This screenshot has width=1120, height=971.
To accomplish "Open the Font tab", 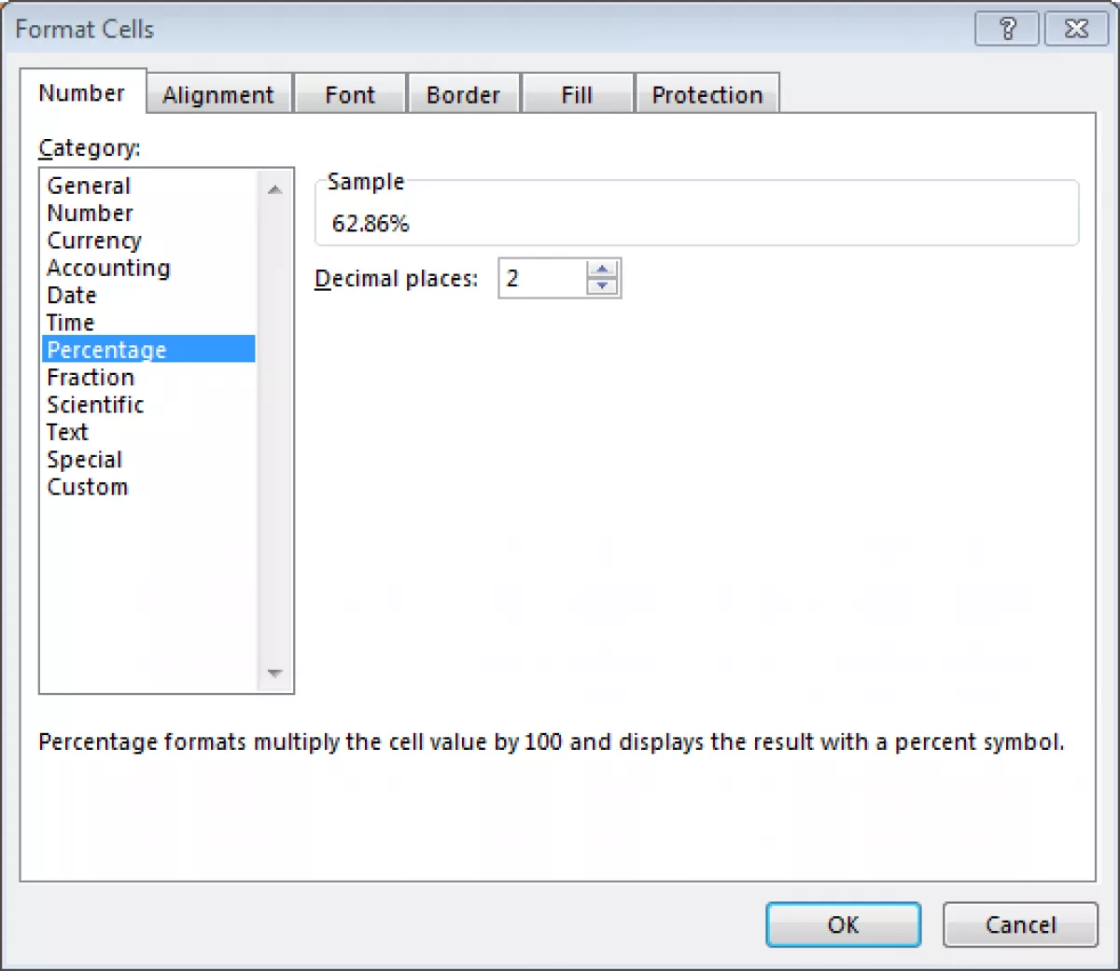I will [350, 94].
